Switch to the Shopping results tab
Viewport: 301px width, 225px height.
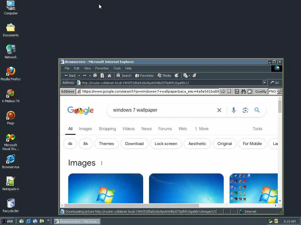coord(107,129)
